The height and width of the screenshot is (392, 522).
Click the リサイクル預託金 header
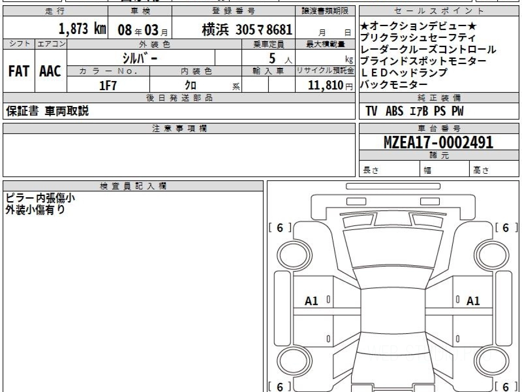pos(325,71)
